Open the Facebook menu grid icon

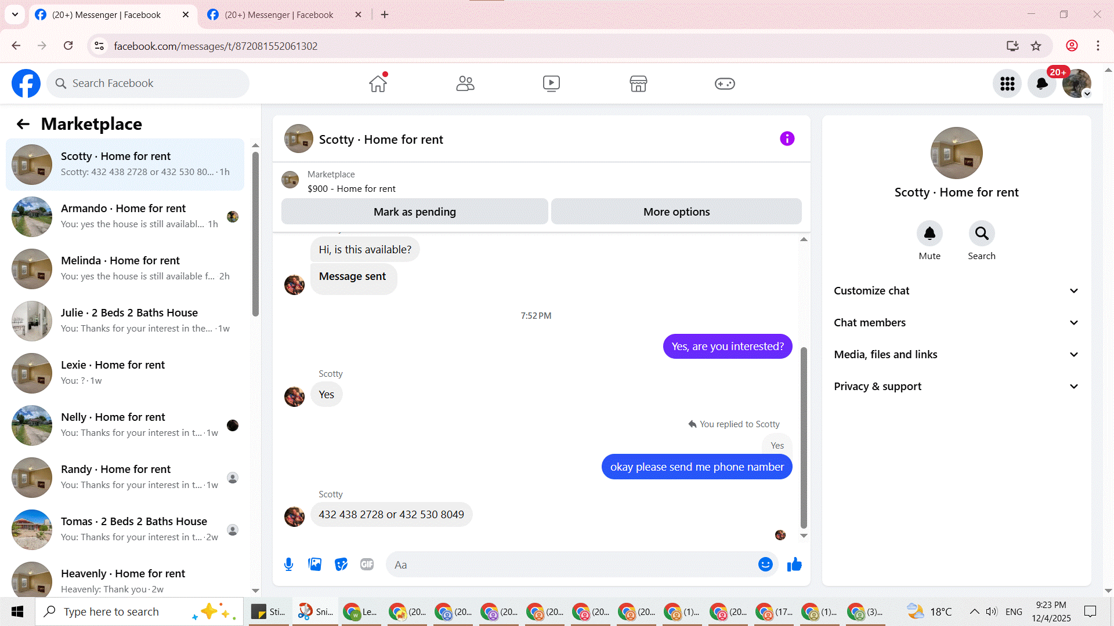(x=1007, y=83)
